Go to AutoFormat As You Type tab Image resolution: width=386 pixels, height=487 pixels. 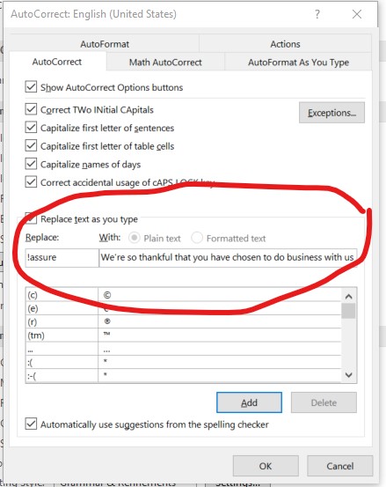(x=298, y=63)
